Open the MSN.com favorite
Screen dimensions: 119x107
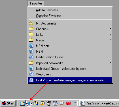pos(70,46)
